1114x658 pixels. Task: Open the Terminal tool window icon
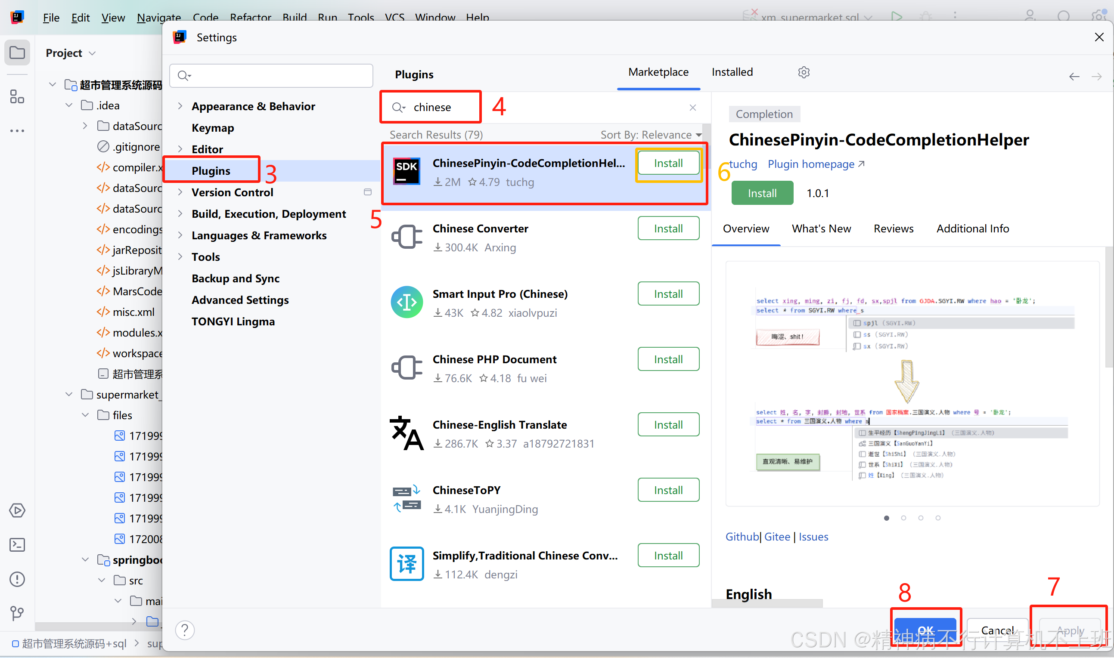click(17, 544)
